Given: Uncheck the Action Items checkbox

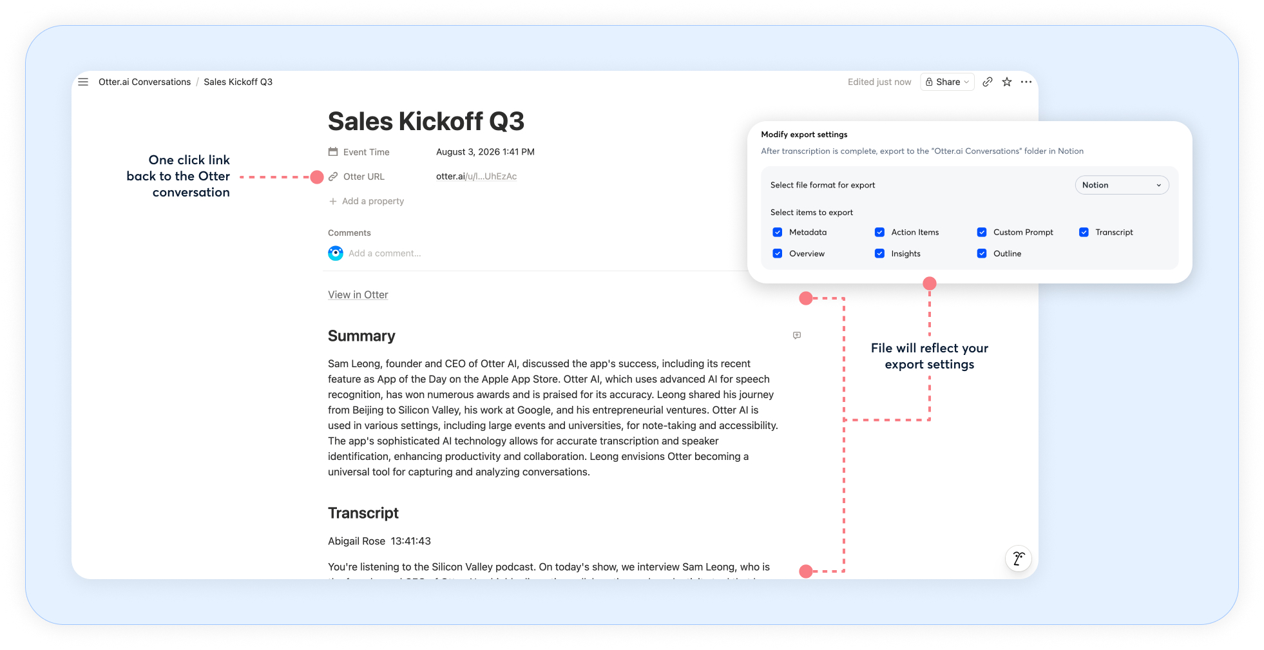Looking at the screenshot, I should [879, 233].
